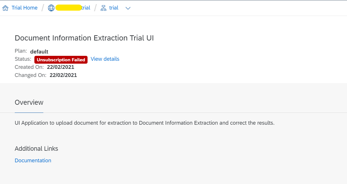Click the Changed On date 22/02/2021
Screen dimensions: 347x184
(x=63, y=75)
